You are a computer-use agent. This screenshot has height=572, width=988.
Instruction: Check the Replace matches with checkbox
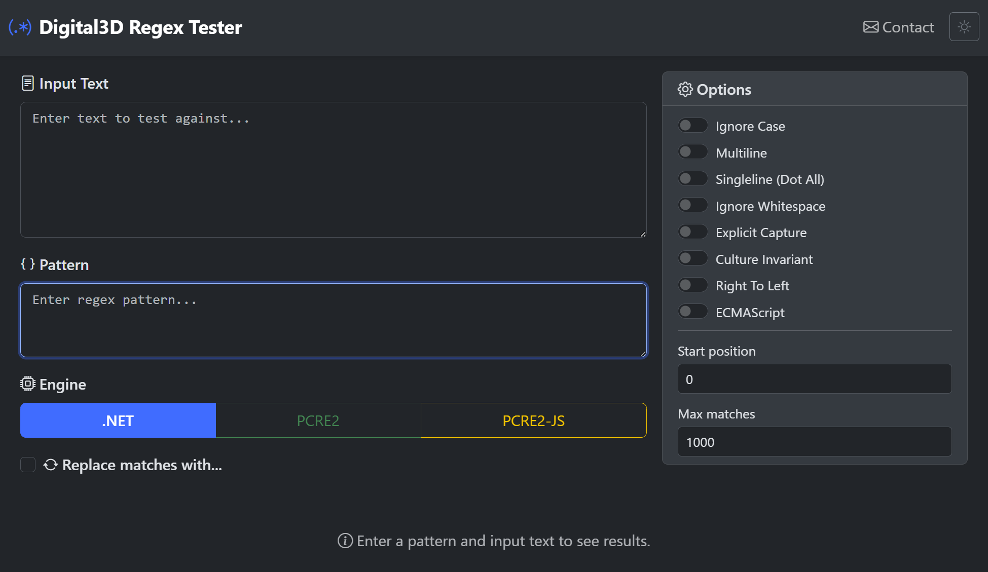tap(28, 465)
